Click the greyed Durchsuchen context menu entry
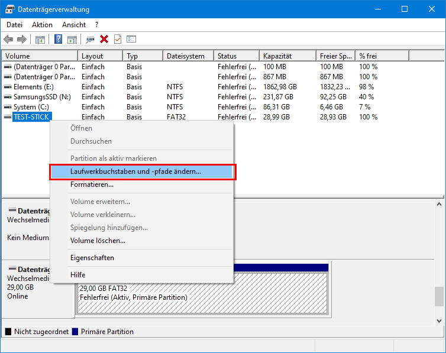Screen dimensions: 446x353 coord(142,141)
